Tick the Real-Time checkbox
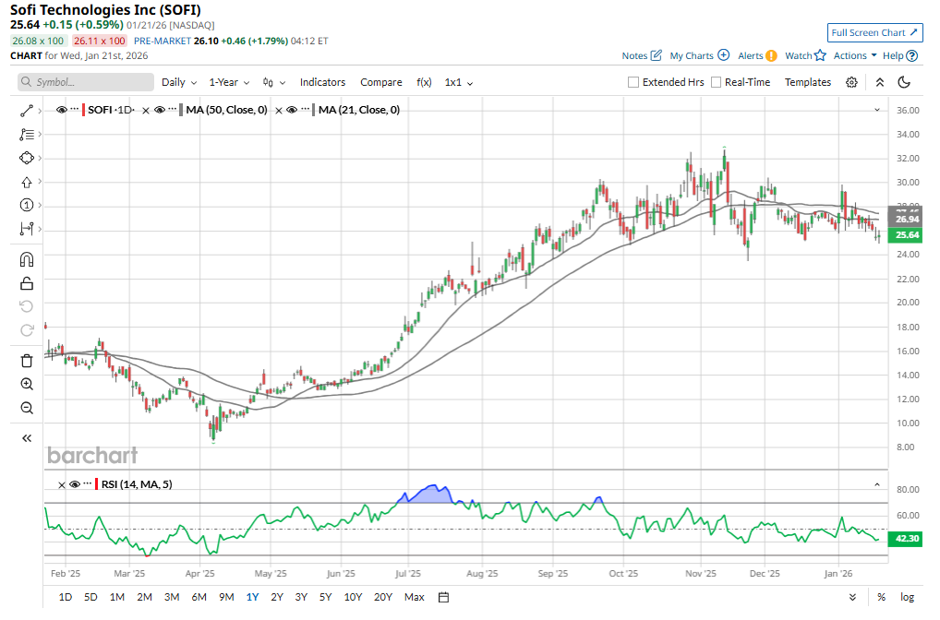 click(717, 82)
